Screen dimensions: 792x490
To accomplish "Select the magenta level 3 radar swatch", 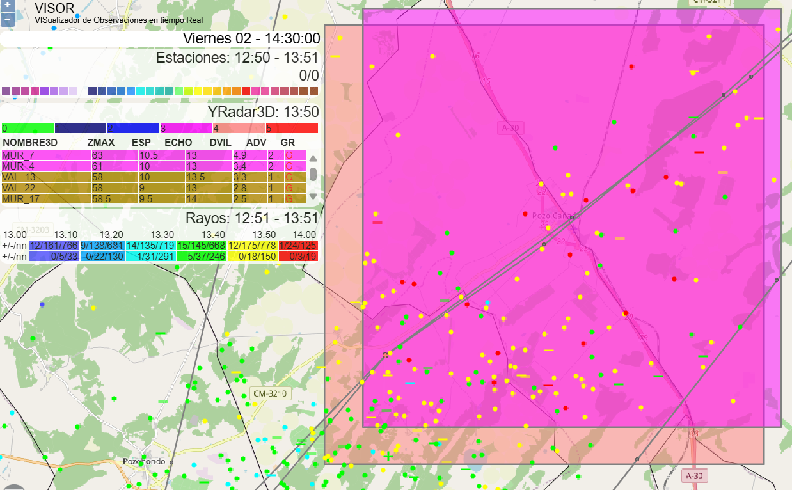I will [186, 128].
